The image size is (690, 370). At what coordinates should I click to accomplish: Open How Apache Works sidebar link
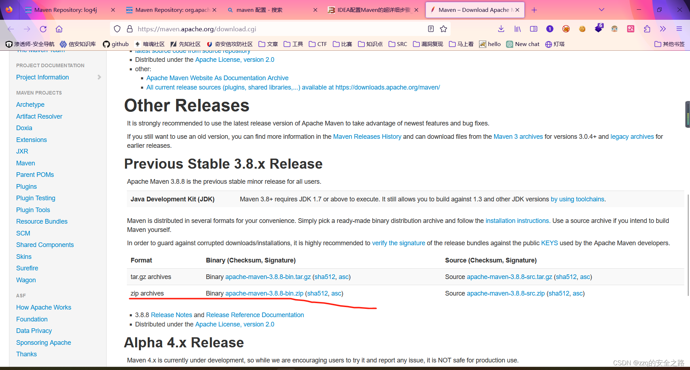tap(43, 307)
